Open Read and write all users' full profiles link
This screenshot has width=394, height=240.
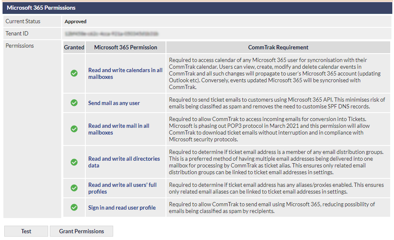pos(122,188)
